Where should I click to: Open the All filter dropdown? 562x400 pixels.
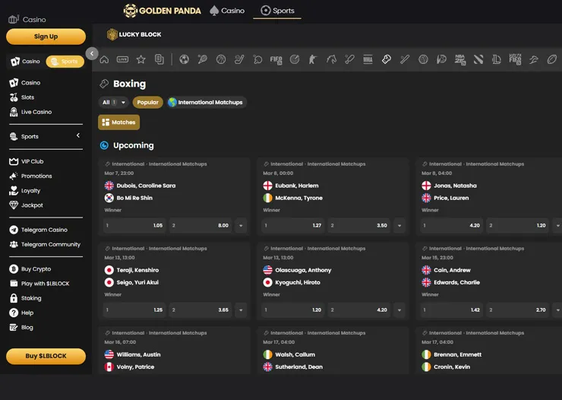(114, 103)
